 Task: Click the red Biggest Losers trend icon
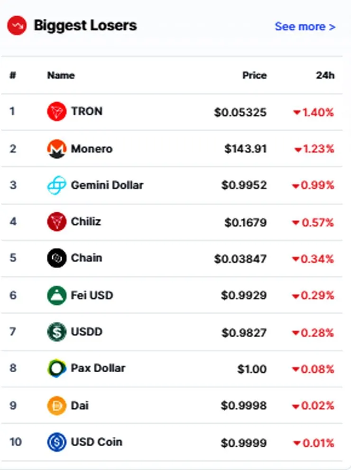click(x=17, y=26)
